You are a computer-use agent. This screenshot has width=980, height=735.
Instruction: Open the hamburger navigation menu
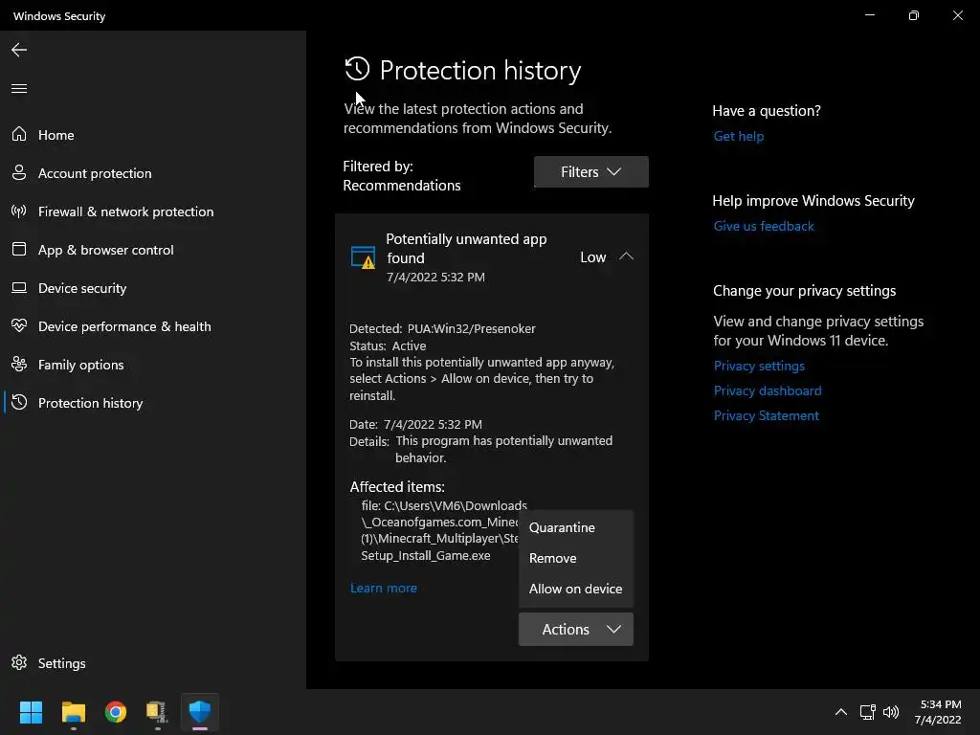coord(19,89)
